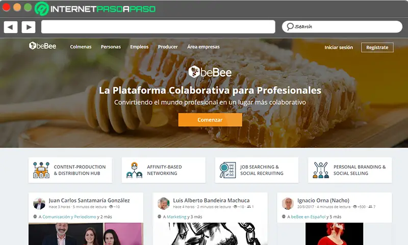
Task: Open the Área empresas menu item
Action: coord(203,47)
